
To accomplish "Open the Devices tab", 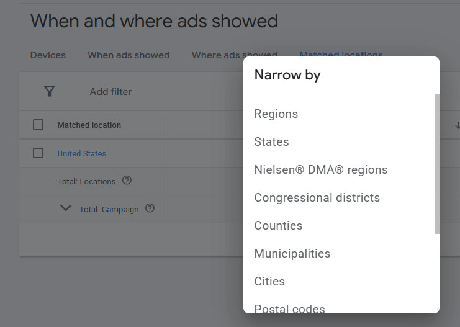I will tap(48, 55).
